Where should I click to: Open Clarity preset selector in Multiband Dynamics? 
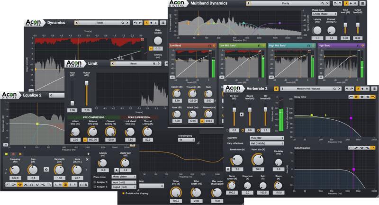[x=286, y=3]
